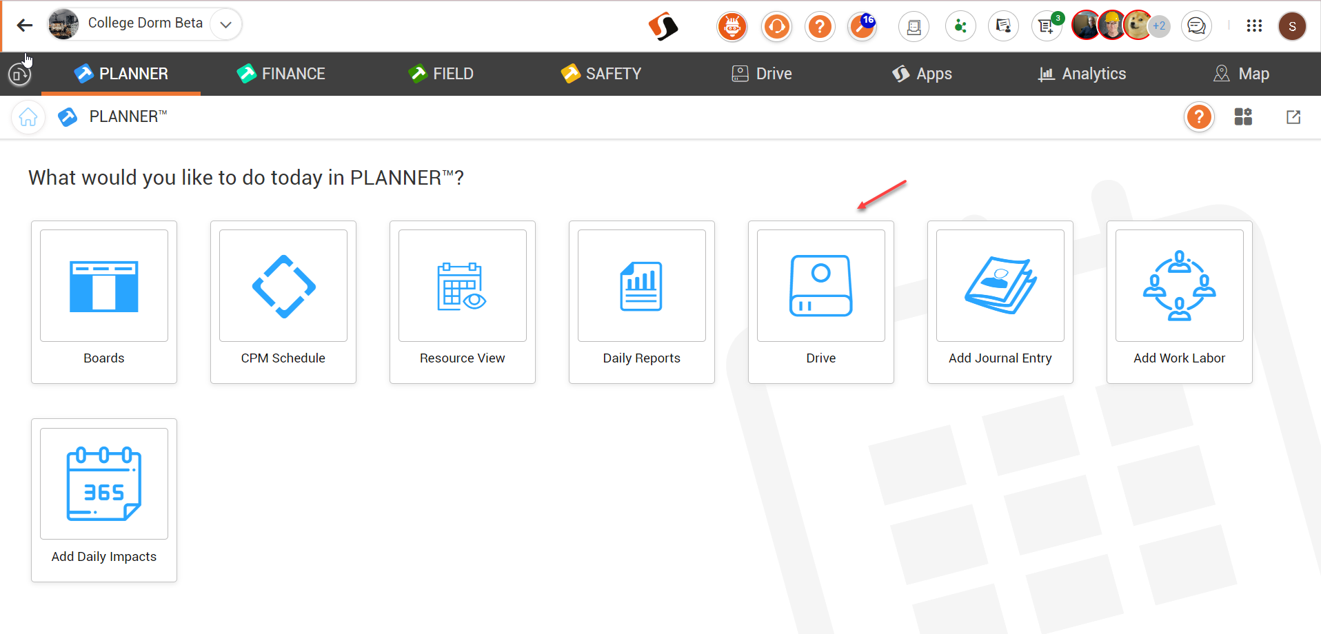Open the dashboard widgets grid icon
Viewport: 1321px width, 634px height.
coord(1243,116)
